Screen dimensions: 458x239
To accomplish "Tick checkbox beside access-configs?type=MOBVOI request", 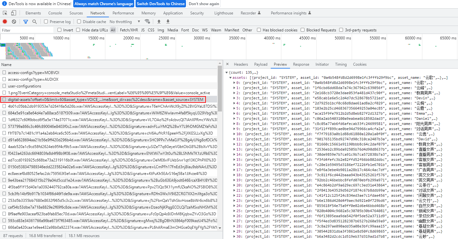I will click(4, 73).
